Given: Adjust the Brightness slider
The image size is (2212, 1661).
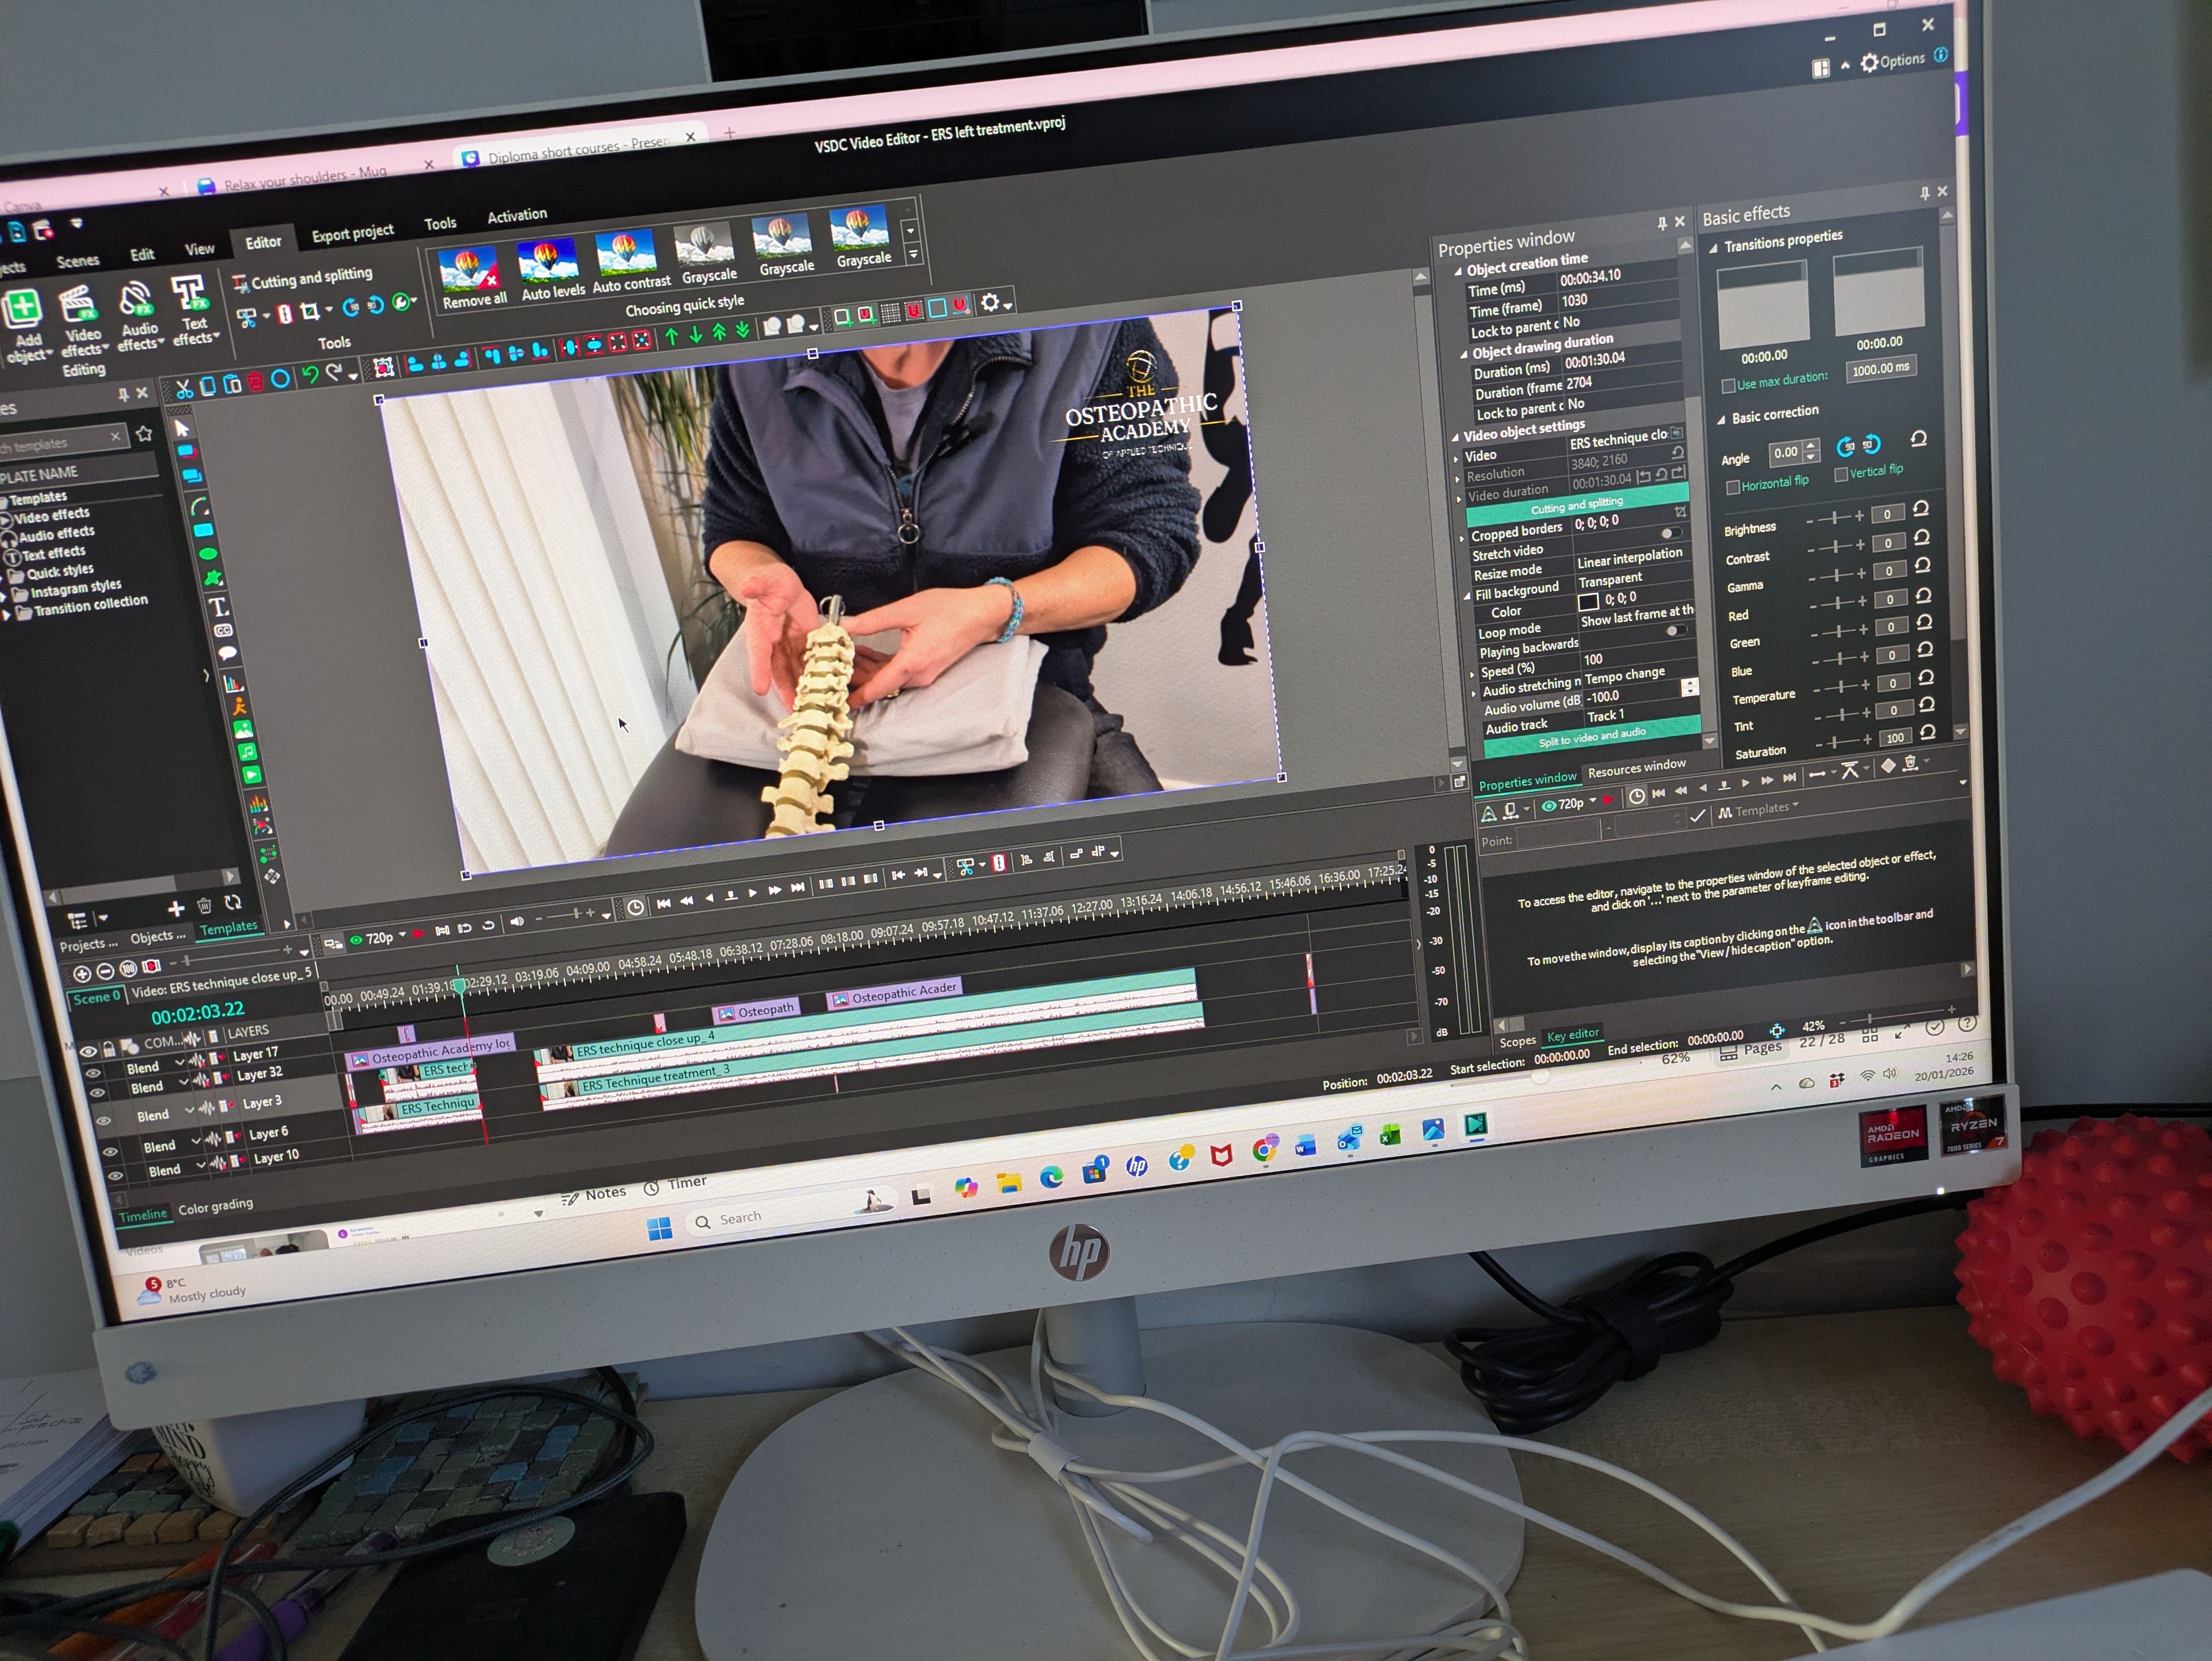Looking at the screenshot, I should point(1835,518).
